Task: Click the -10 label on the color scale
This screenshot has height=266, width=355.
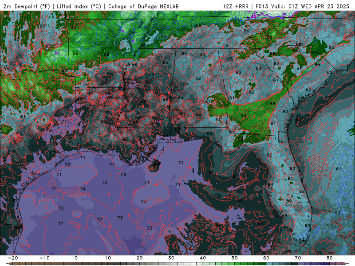Action: pyautogui.click(x=44, y=258)
